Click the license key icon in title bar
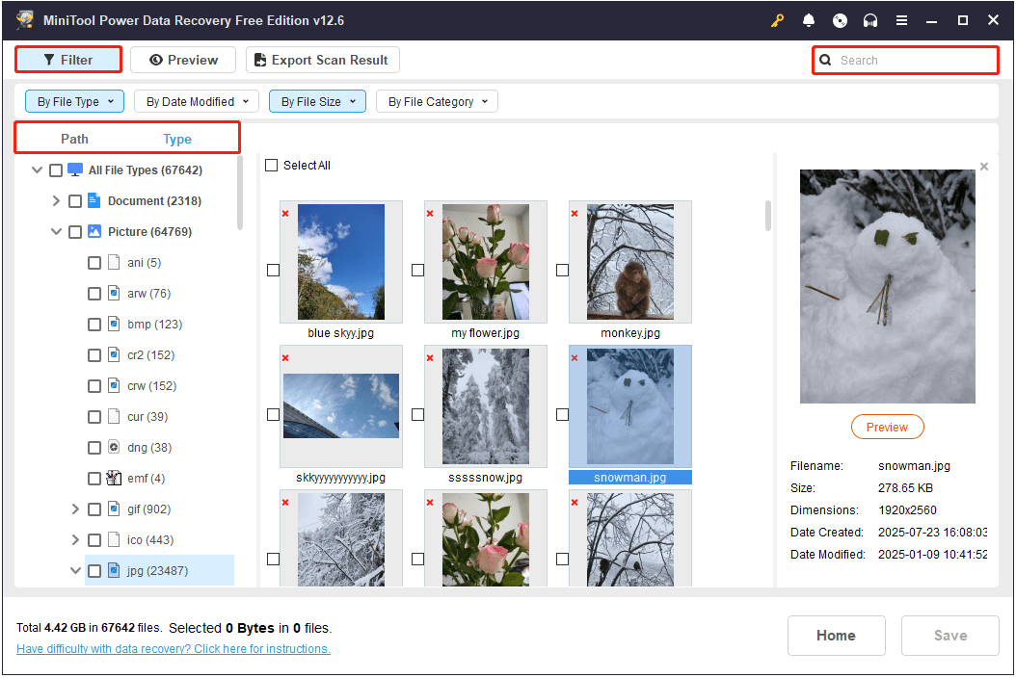Image resolution: width=1016 pixels, height=678 pixels. point(778,19)
